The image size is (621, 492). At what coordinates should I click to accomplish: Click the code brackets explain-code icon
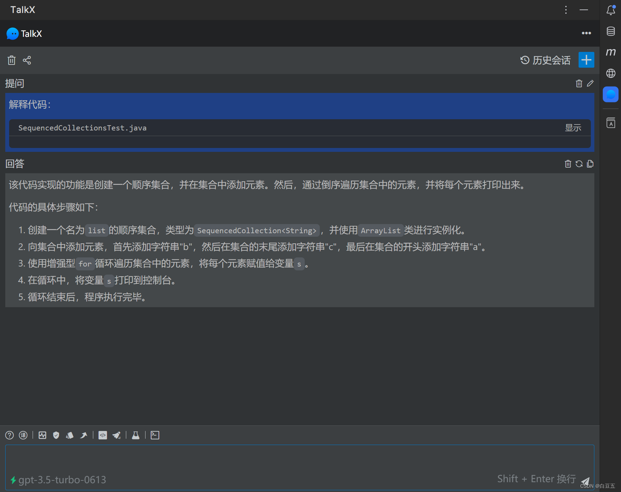(x=103, y=435)
